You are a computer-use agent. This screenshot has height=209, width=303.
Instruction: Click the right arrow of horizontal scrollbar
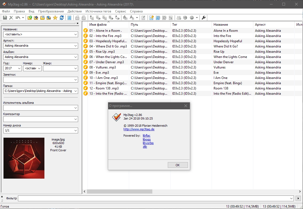[300, 191]
